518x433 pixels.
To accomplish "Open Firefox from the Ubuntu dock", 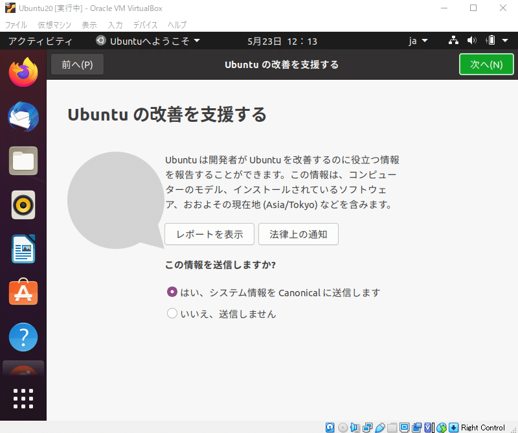I will pos(23,72).
